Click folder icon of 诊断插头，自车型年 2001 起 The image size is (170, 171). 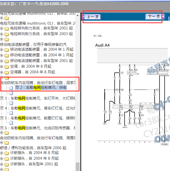tap(7, 164)
